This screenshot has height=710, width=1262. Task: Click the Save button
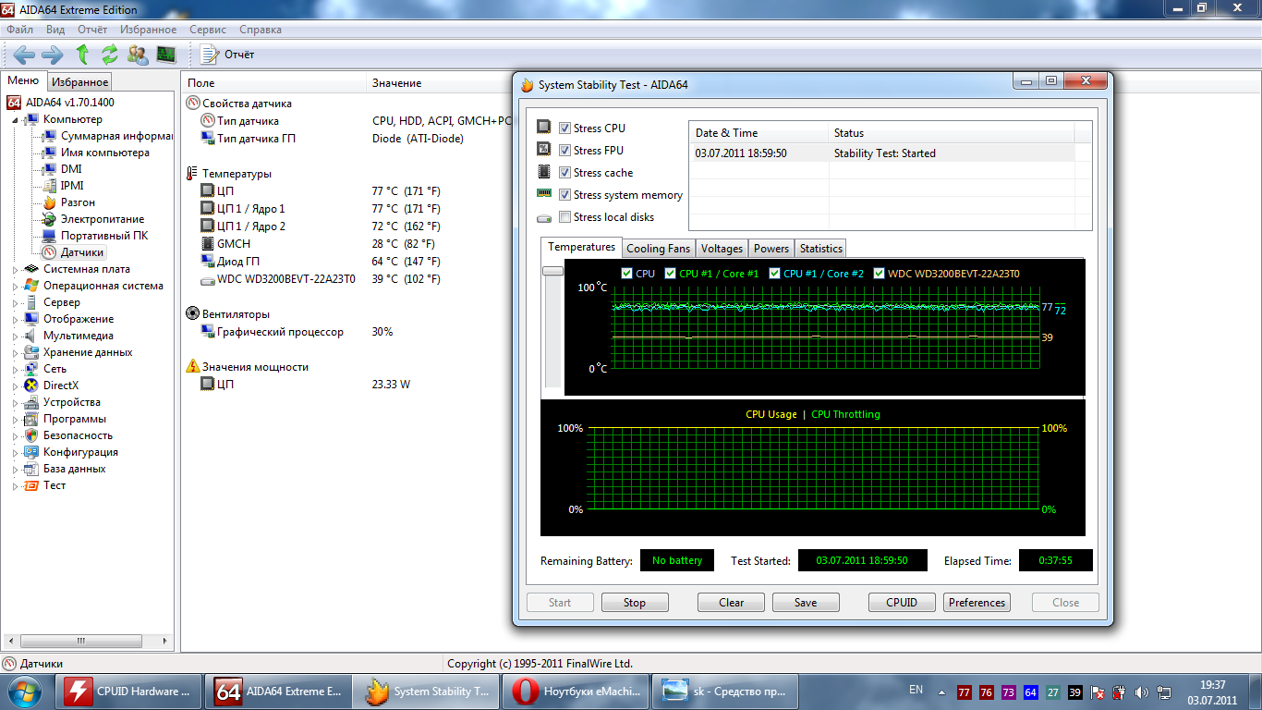(806, 603)
